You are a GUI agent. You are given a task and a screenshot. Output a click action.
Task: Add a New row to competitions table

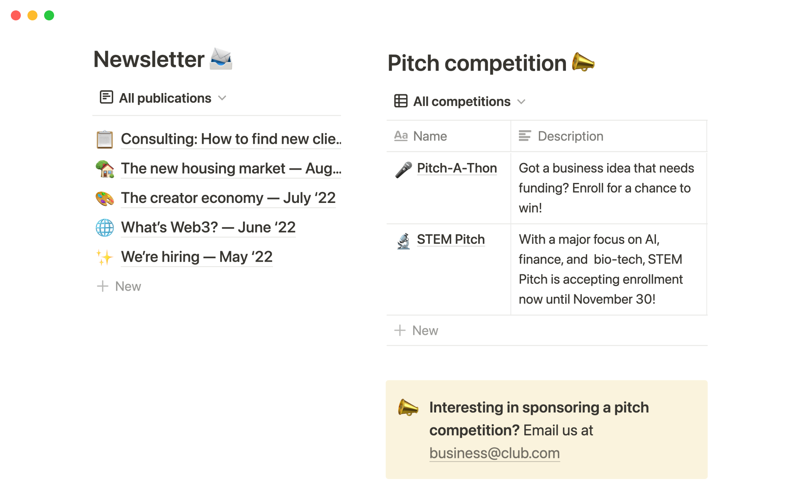417,331
